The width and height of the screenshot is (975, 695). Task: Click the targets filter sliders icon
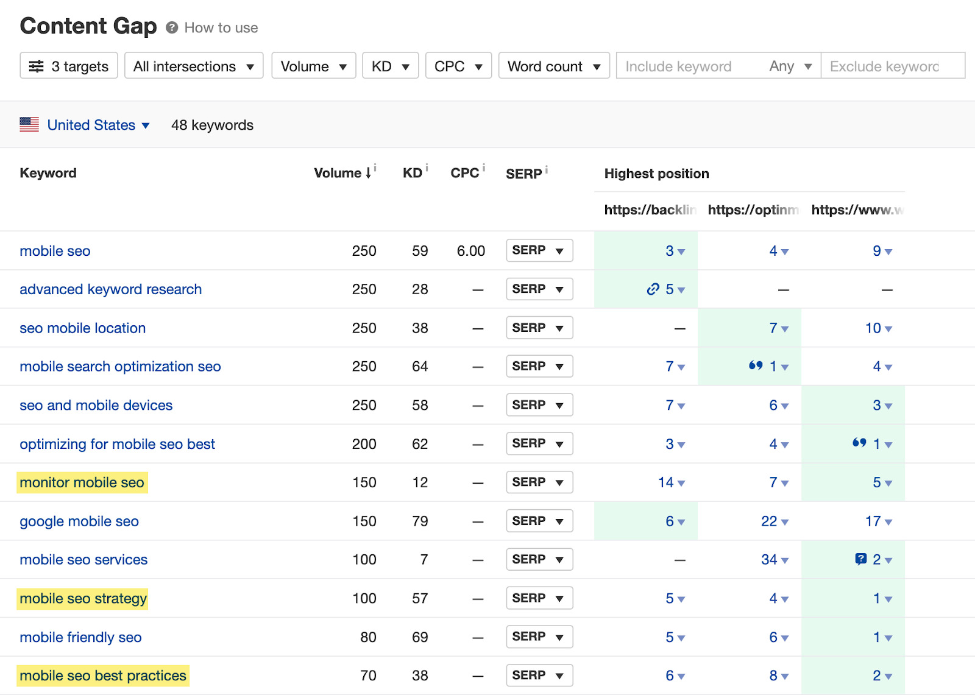pos(37,66)
